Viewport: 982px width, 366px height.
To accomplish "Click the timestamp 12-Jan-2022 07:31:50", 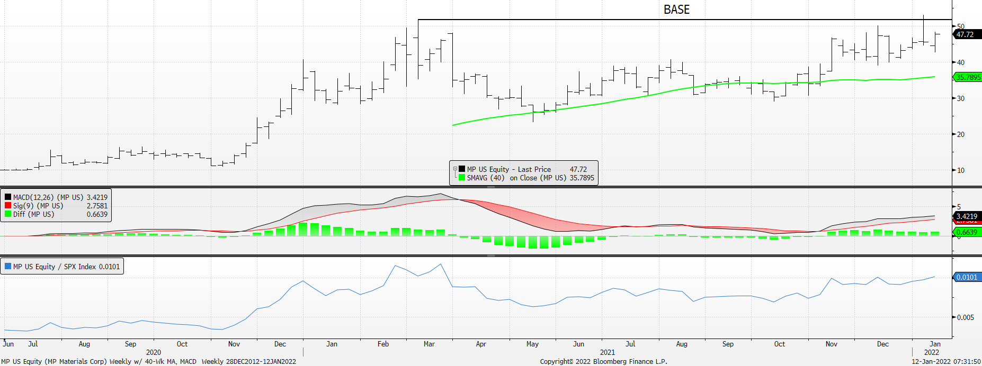I will (946, 362).
